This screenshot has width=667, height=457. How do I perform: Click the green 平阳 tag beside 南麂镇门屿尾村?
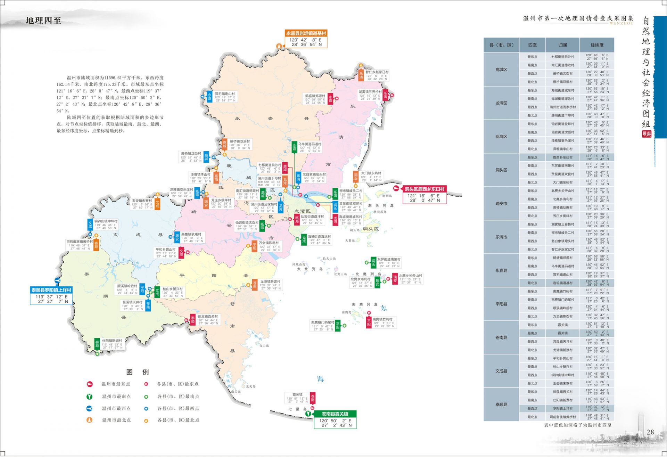[x=338, y=326]
